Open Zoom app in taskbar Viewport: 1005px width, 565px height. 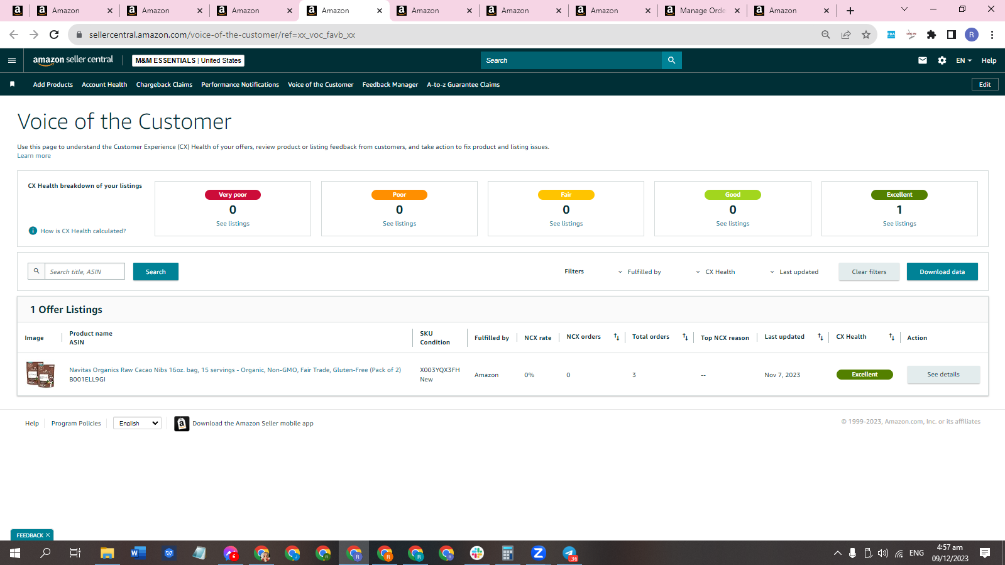pos(538,553)
